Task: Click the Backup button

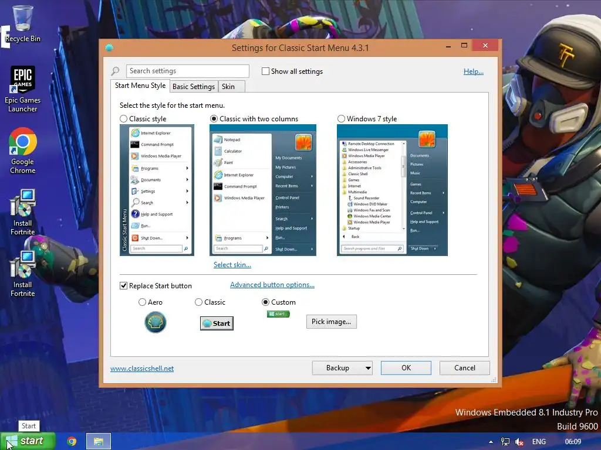Action: tap(337, 368)
